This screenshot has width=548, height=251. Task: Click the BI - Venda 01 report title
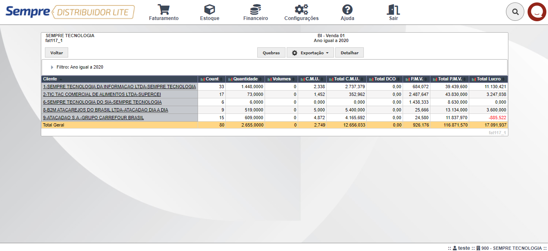pos(331,36)
